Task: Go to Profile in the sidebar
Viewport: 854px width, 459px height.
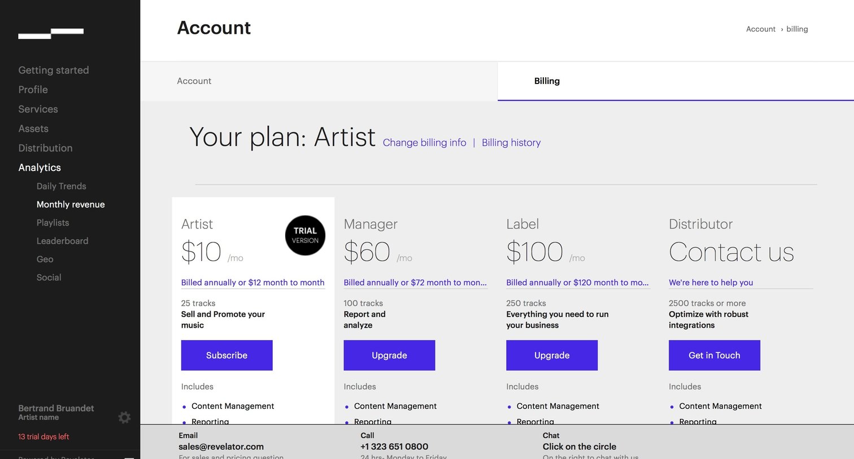Action: [33, 90]
